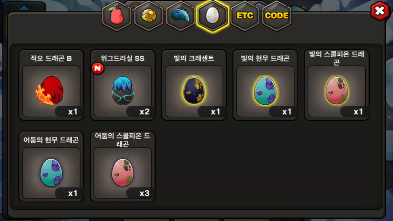Click the 빛의 크레센트 item title

pyautogui.click(x=194, y=58)
